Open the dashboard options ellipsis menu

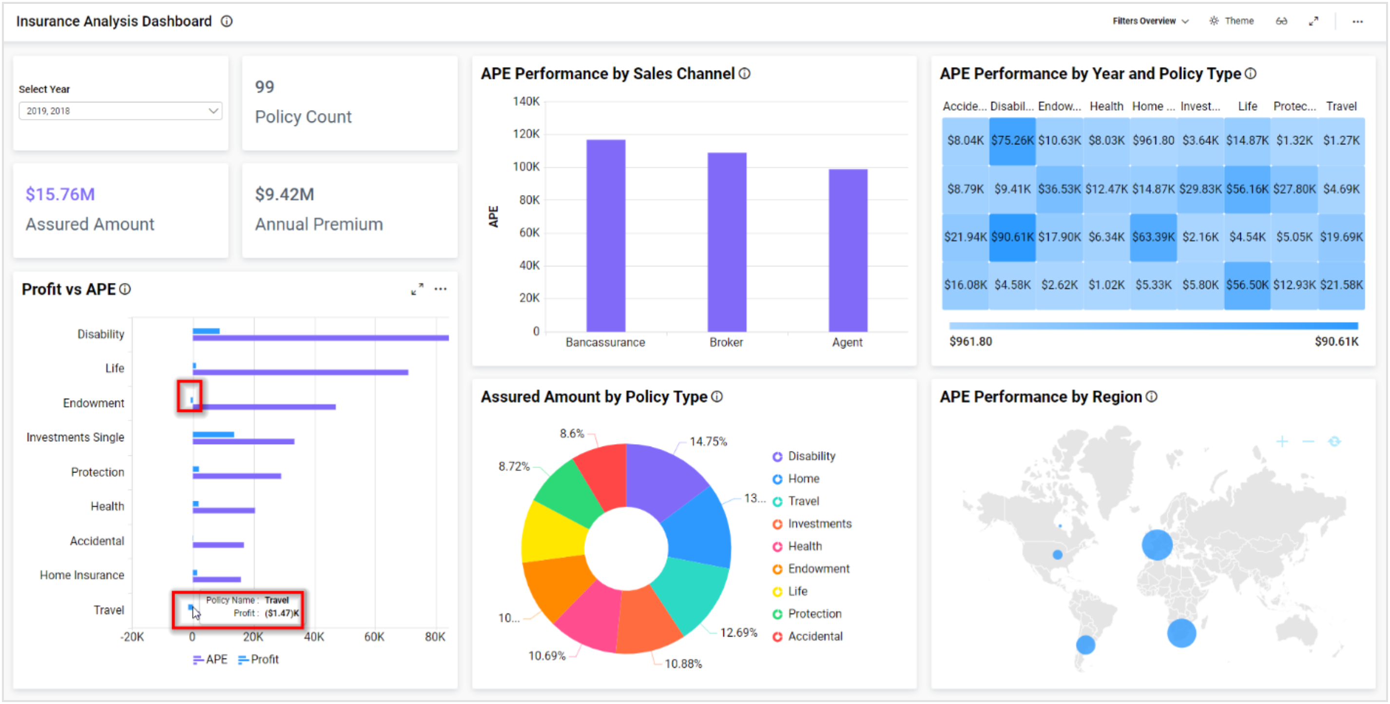point(1359,21)
